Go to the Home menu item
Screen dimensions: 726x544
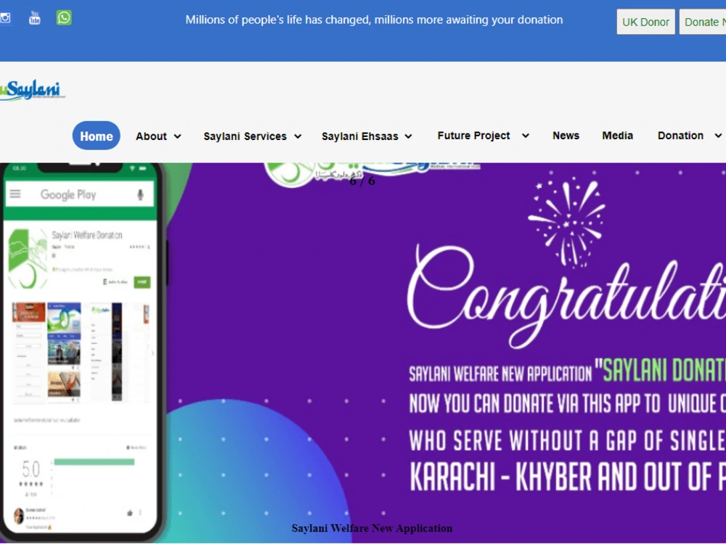(x=97, y=136)
